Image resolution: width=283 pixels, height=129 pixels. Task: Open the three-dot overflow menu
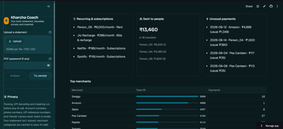pyautogui.click(x=277, y=6)
